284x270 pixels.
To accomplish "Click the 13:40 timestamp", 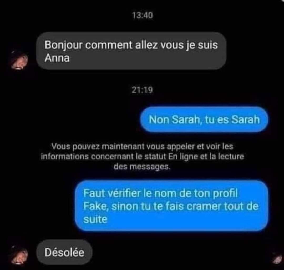I will 142,15.
